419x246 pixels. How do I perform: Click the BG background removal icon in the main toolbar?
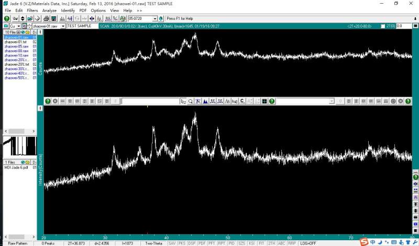point(108,19)
